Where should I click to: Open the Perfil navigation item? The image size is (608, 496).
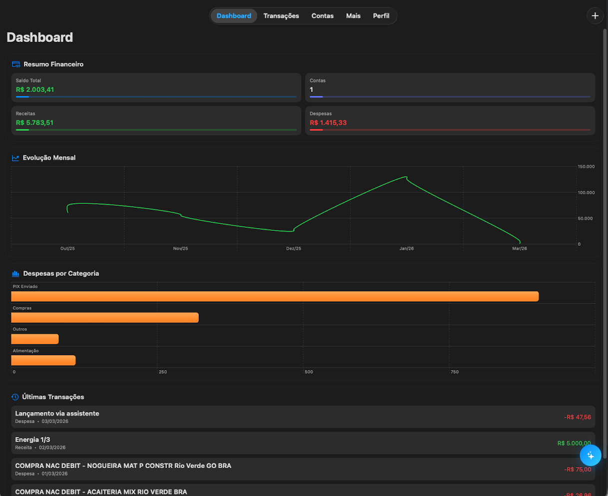pyautogui.click(x=381, y=15)
